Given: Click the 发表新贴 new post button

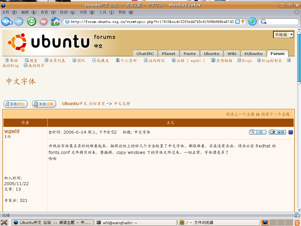Looking at the screenshot, I should 16,104.
